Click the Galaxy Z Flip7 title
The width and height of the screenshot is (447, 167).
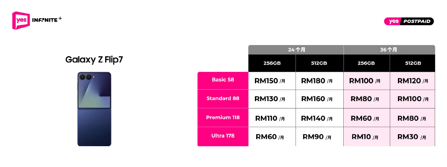click(x=94, y=59)
